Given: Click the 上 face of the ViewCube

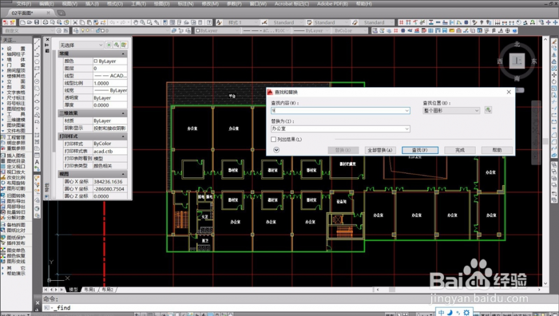Looking at the screenshot, I should (x=517, y=61).
